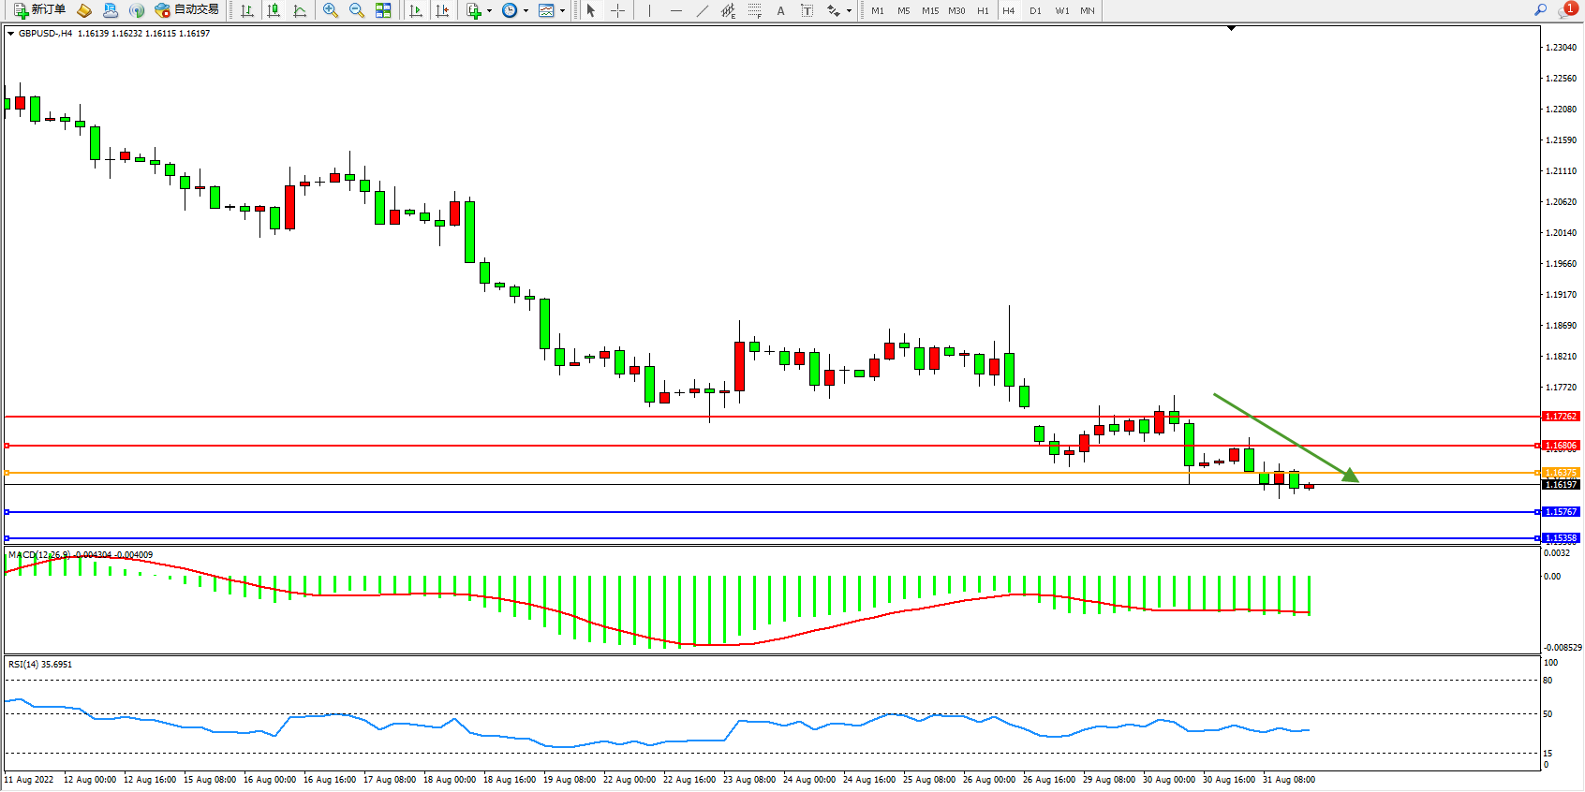Click the red 1.17262 price level label
The width and height of the screenshot is (1585, 792).
1561,417
